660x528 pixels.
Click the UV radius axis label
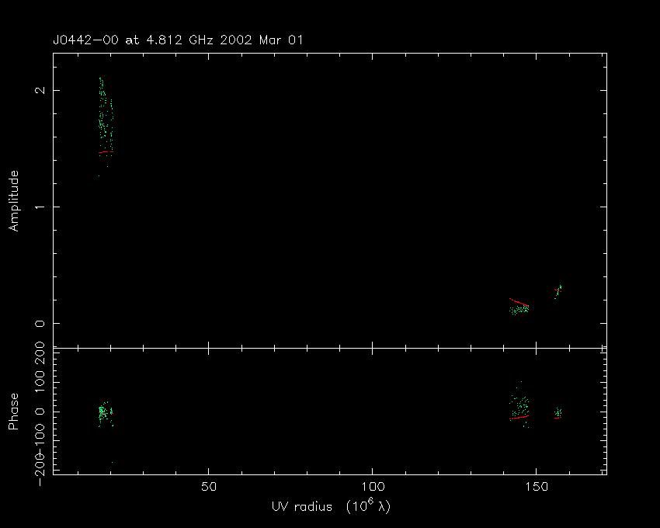[x=331, y=506]
